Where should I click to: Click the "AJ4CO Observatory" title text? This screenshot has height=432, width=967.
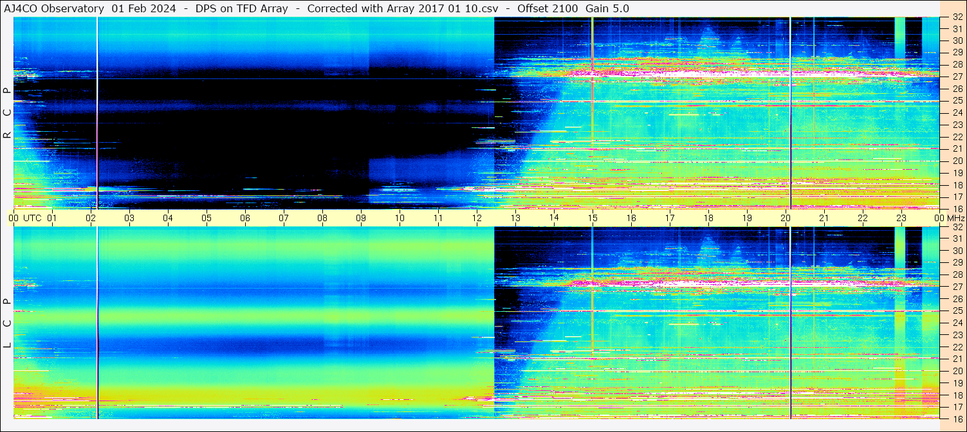tap(54, 8)
